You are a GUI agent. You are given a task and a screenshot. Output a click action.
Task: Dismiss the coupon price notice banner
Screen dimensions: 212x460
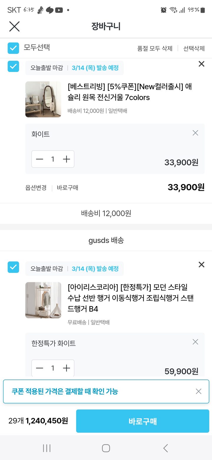point(199,391)
